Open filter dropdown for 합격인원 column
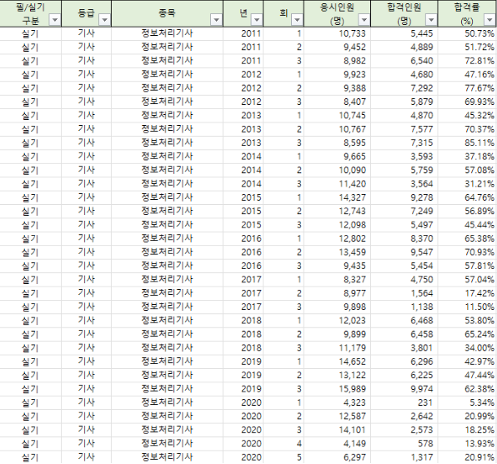This screenshot has width=497, height=464. [431, 20]
